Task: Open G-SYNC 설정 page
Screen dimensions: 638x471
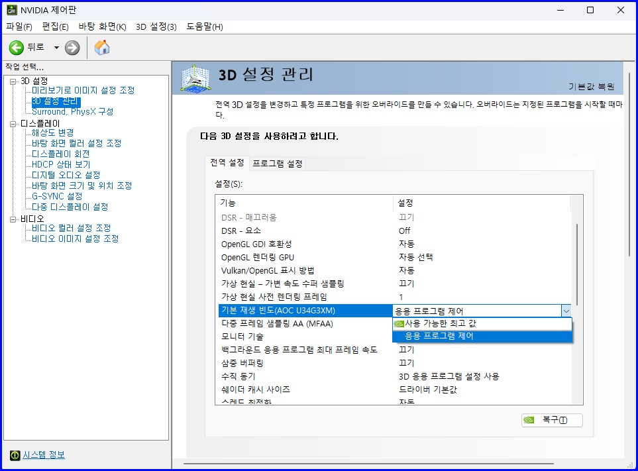Action: 57,196
